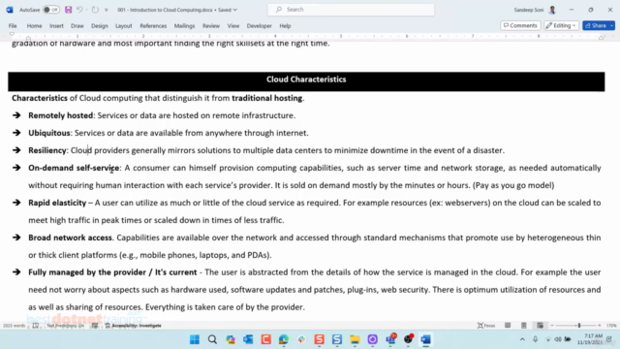The height and width of the screenshot is (349, 620).
Task: Click the zoom slider handle
Action: (579, 326)
